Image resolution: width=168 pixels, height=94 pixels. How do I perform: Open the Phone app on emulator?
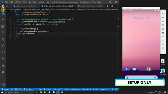click(127, 69)
